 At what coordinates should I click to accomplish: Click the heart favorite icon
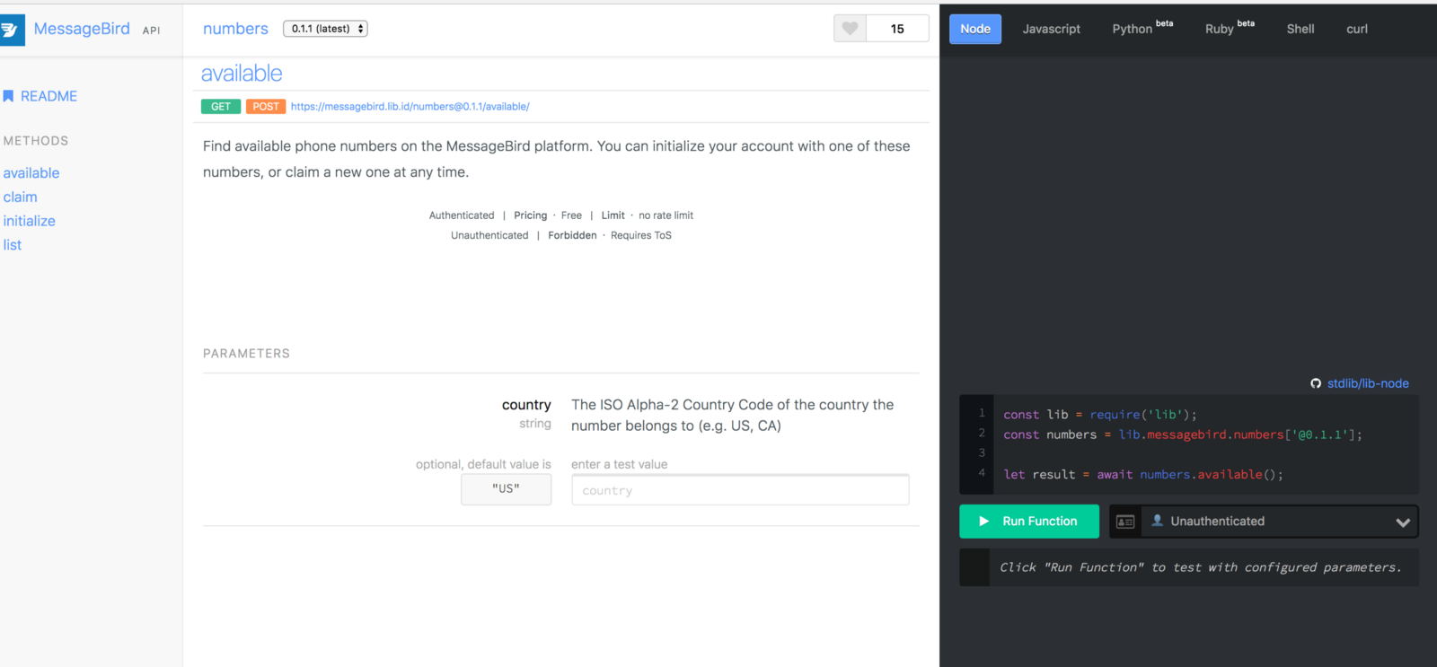point(850,29)
